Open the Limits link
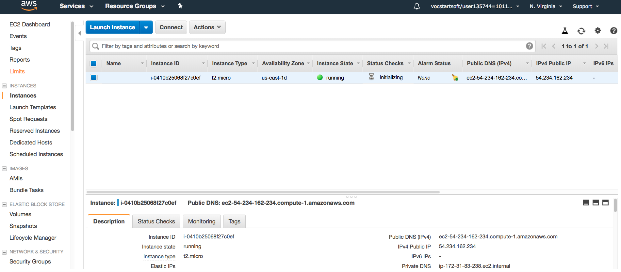The image size is (621, 272). click(x=17, y=71)
